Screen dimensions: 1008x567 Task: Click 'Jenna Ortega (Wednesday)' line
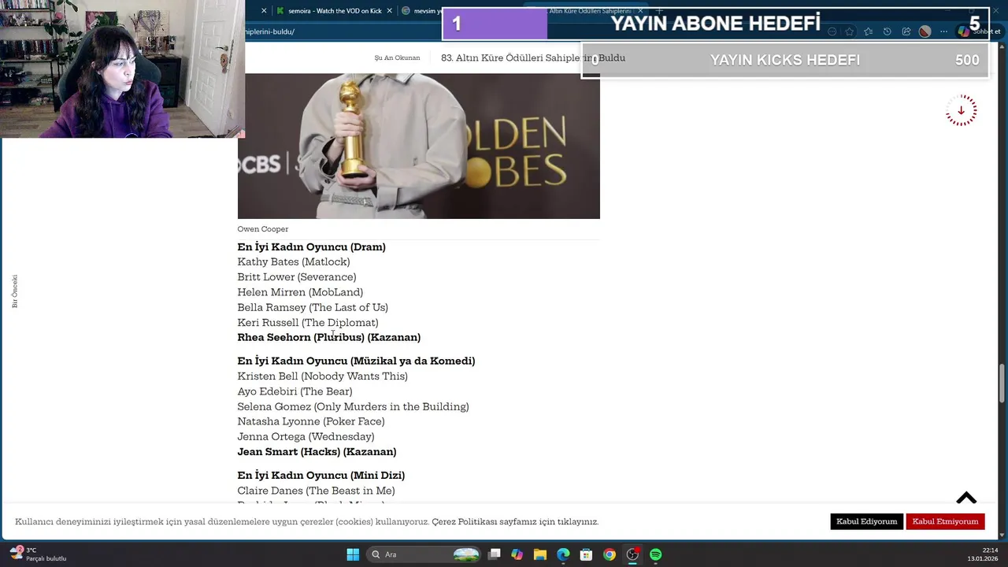(x=306, y=437)
